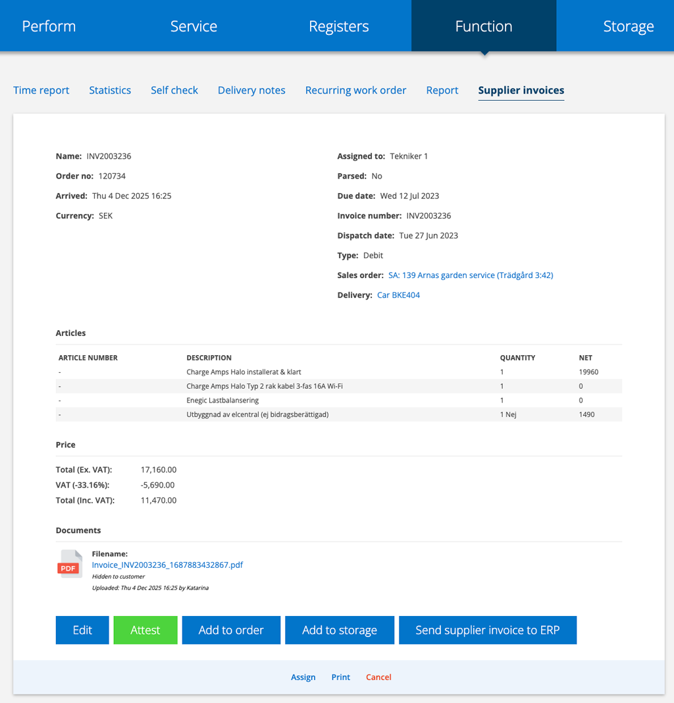Go to the Registers menu
This screenshot has height=703, width=674.
point(338,26)
